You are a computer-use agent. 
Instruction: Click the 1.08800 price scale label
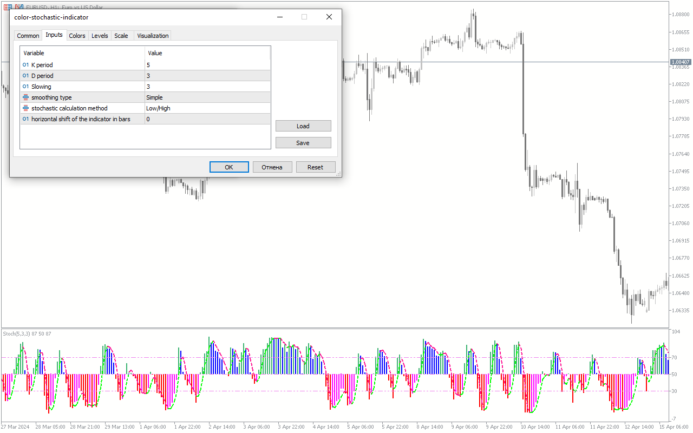click(x=680, y=14)
